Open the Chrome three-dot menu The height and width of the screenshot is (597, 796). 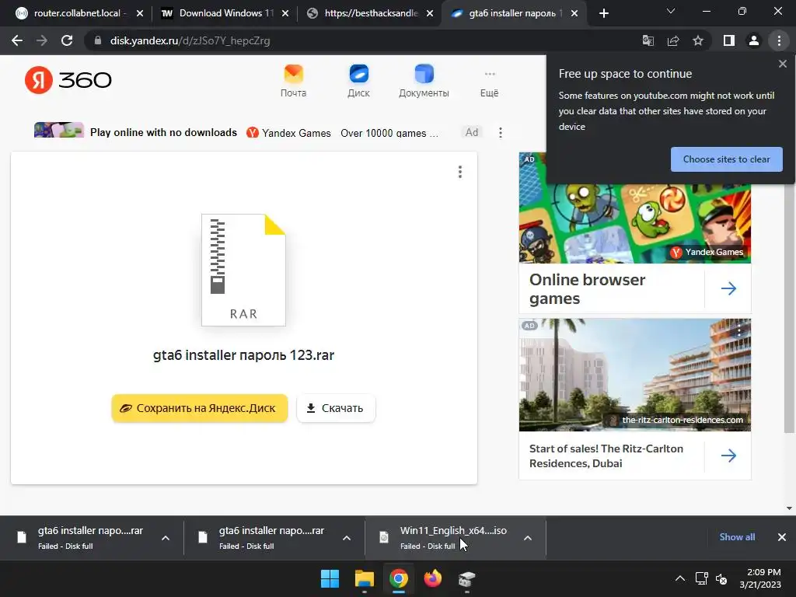coord(779,40)
